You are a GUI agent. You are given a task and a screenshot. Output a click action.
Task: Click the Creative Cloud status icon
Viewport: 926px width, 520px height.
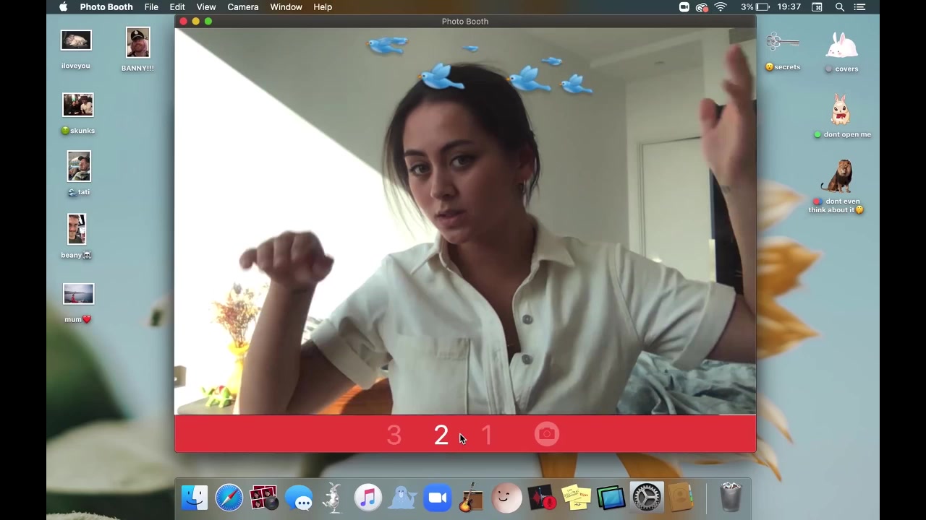pos(702,6)
